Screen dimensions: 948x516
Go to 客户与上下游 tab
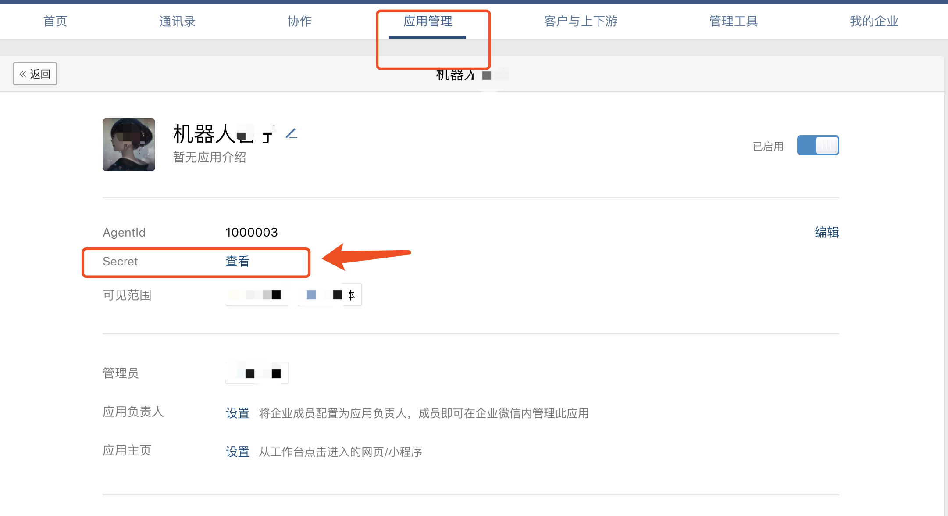pos(581,21)
